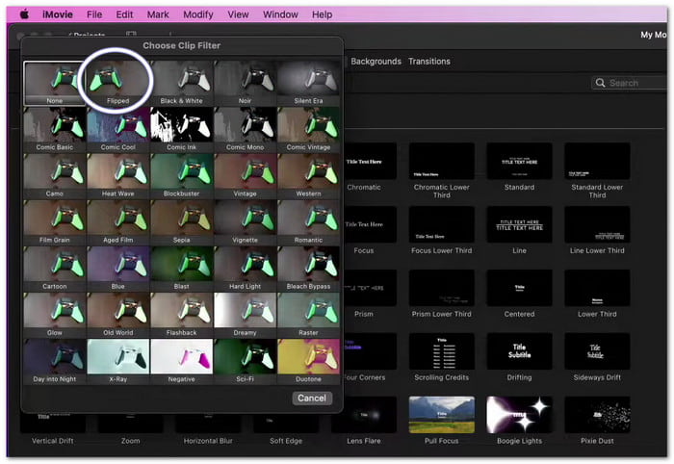Open the View menu

click(x=238, y=14)
